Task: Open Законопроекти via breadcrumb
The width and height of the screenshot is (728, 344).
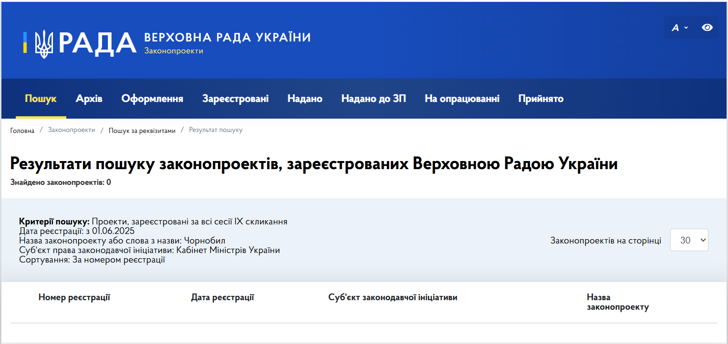Action: [x=72, y=130]
